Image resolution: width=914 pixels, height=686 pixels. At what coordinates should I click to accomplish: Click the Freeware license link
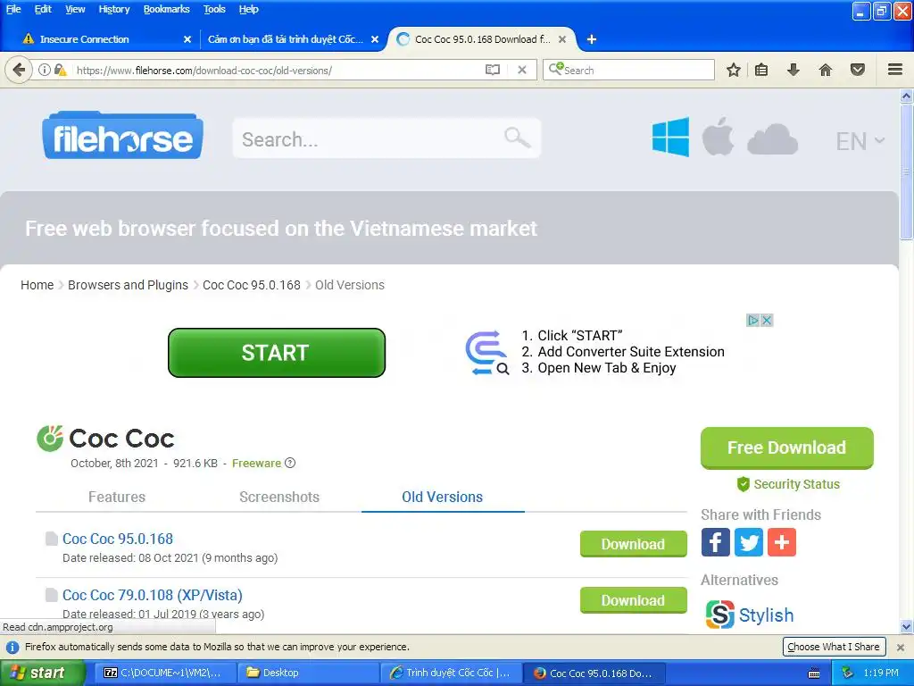(256, 464)
